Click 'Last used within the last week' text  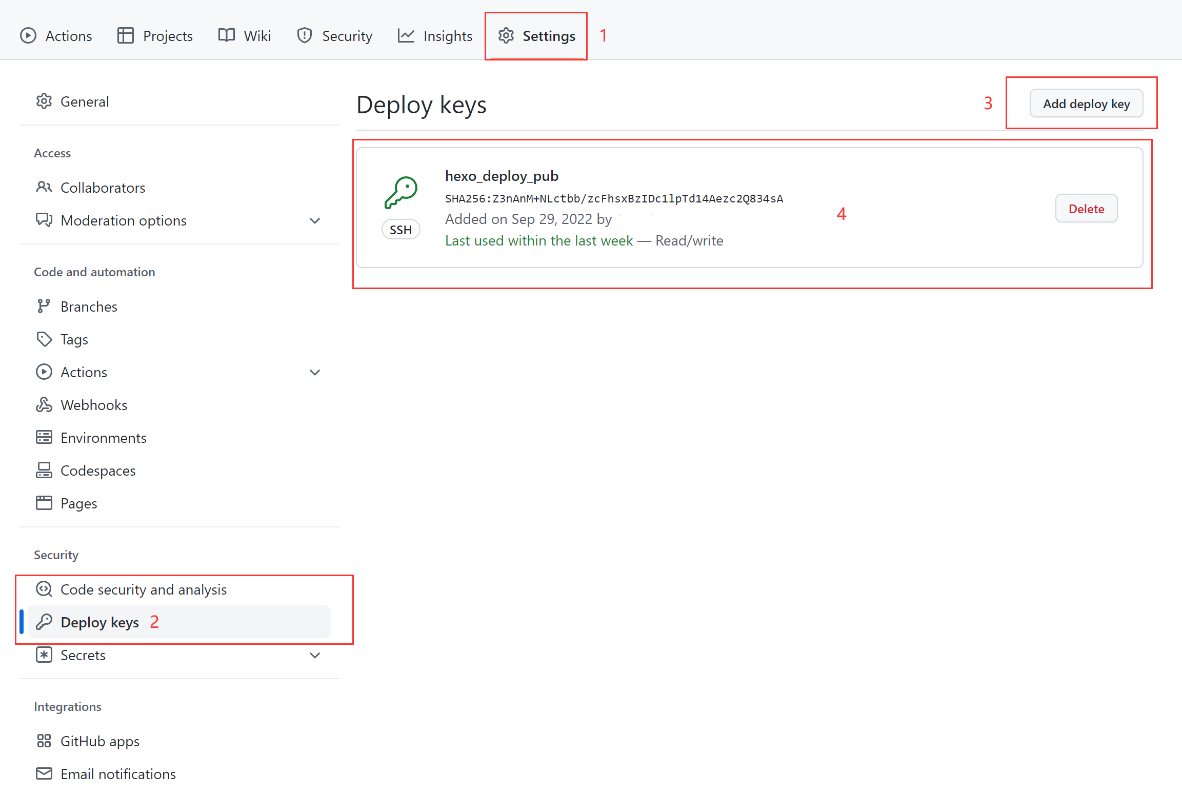(x=539, y=240)
